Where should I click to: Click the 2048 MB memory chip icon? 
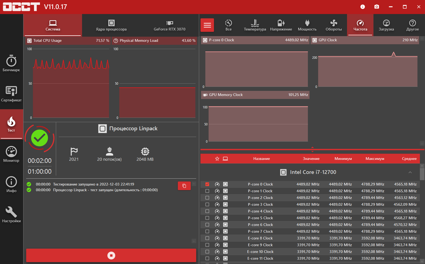click(145, 151)
